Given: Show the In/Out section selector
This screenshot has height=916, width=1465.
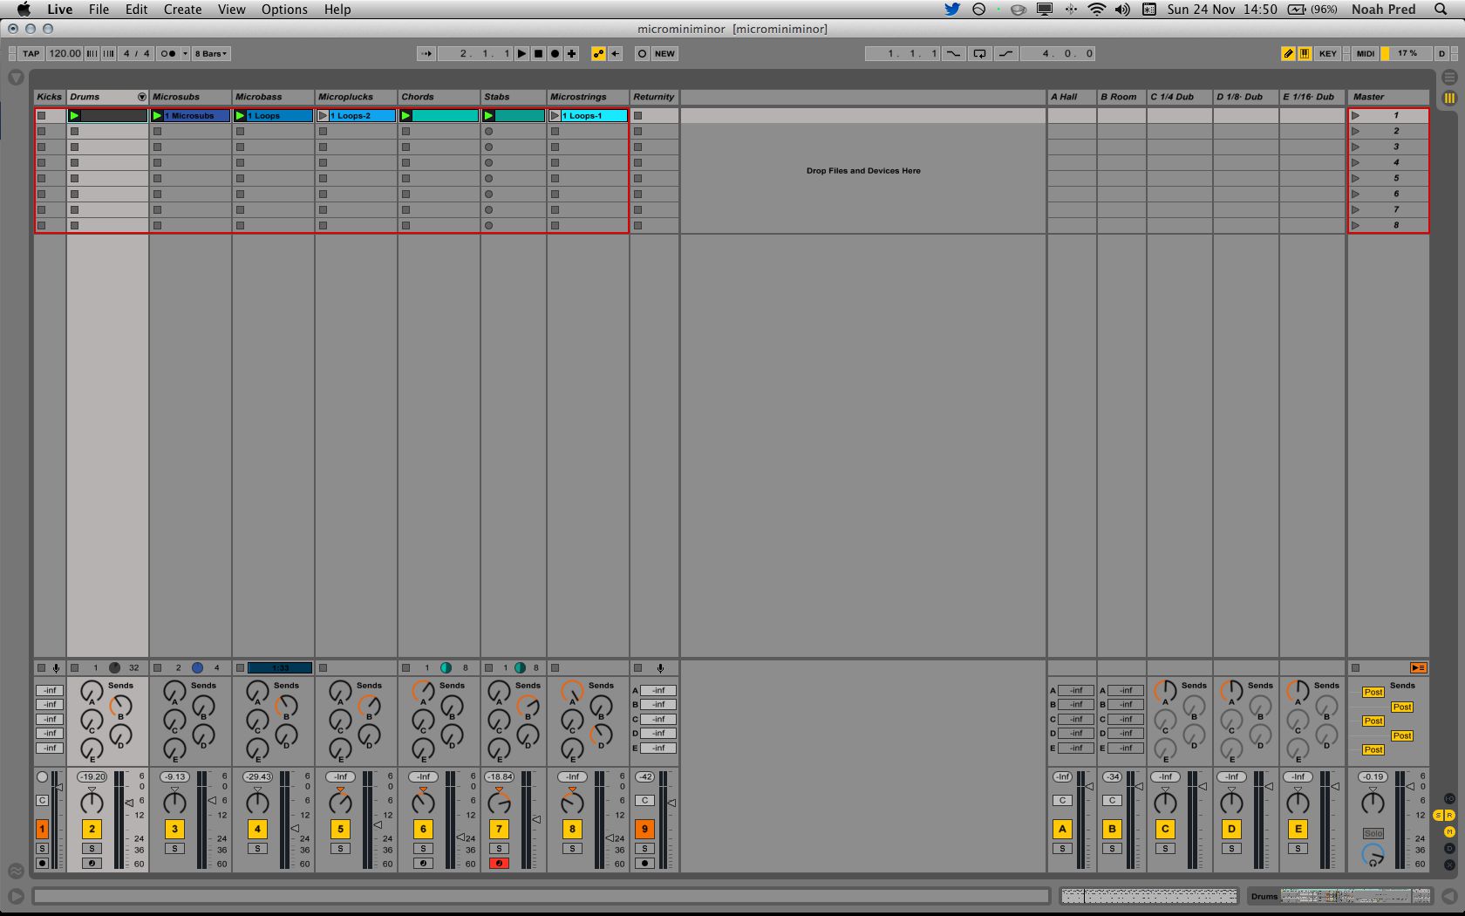Looking at the screenshot, I should 1449,799.
